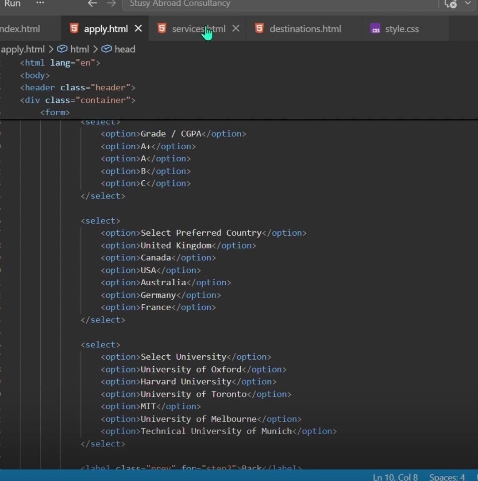Click the sticky div class="container" line
The width and height of the screenshot is (478, 481).
click(x=77, y=100)
